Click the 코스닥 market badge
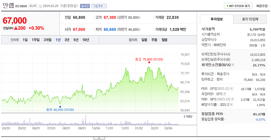This screenshot has width=271, height=140. (33, 6)
